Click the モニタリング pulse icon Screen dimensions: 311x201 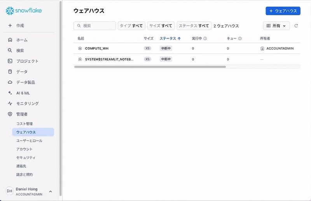click(x=10, y=103)
